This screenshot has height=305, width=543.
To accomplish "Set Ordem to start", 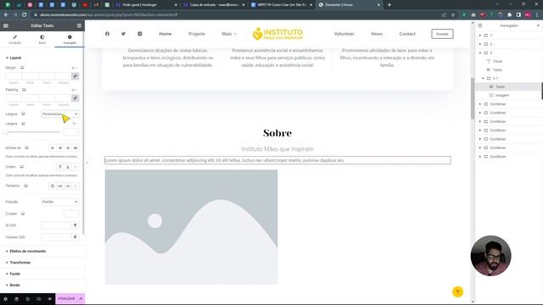I will pos(60,167).
